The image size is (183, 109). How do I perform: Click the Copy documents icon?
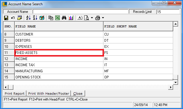pyautogui.click(x=51, y=18)
